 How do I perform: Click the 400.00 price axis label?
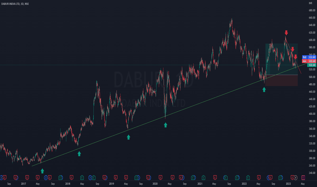[x=312, y=114]
